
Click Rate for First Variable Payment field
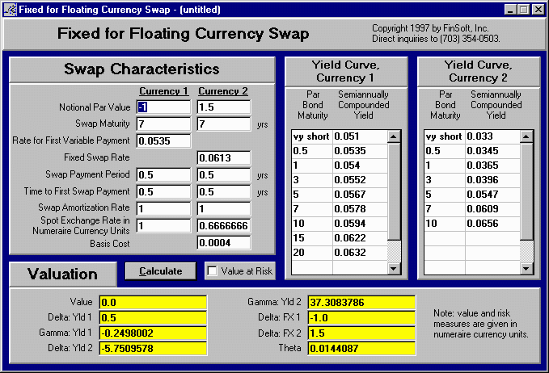pos(163,141)
